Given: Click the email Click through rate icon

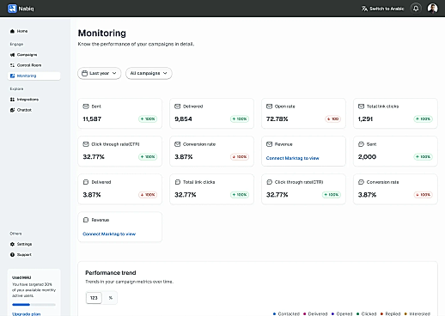Looking at the screenshot, I should coord(86,144).
